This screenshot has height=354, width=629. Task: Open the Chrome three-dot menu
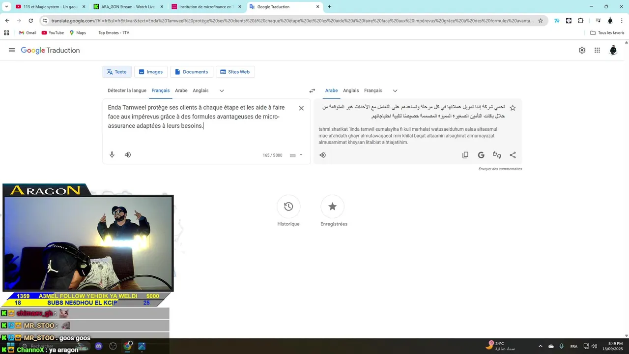tap(622, 21)
